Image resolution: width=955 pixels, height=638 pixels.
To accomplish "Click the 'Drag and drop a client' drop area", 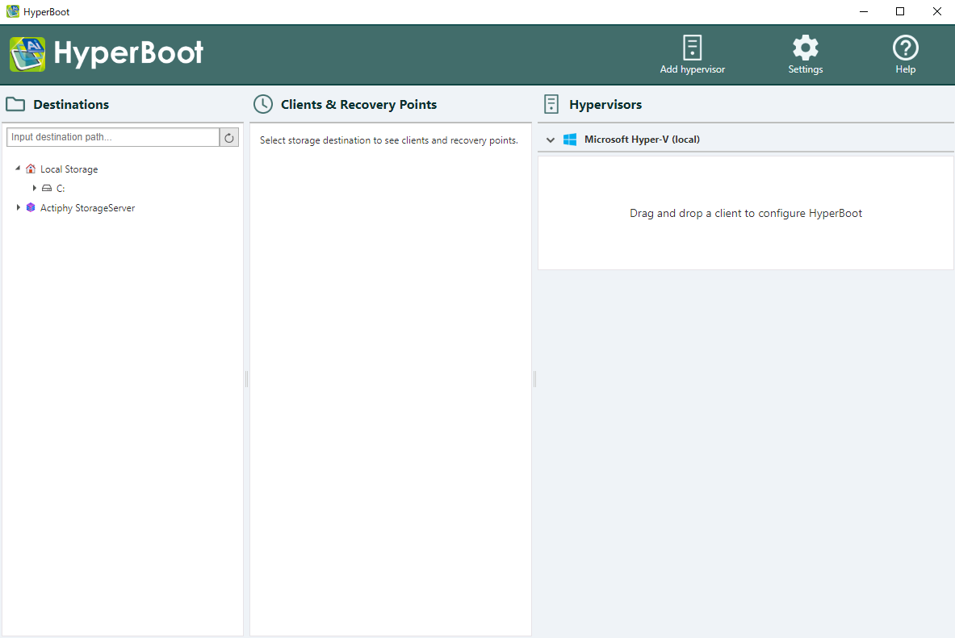I will coord(745,213).
